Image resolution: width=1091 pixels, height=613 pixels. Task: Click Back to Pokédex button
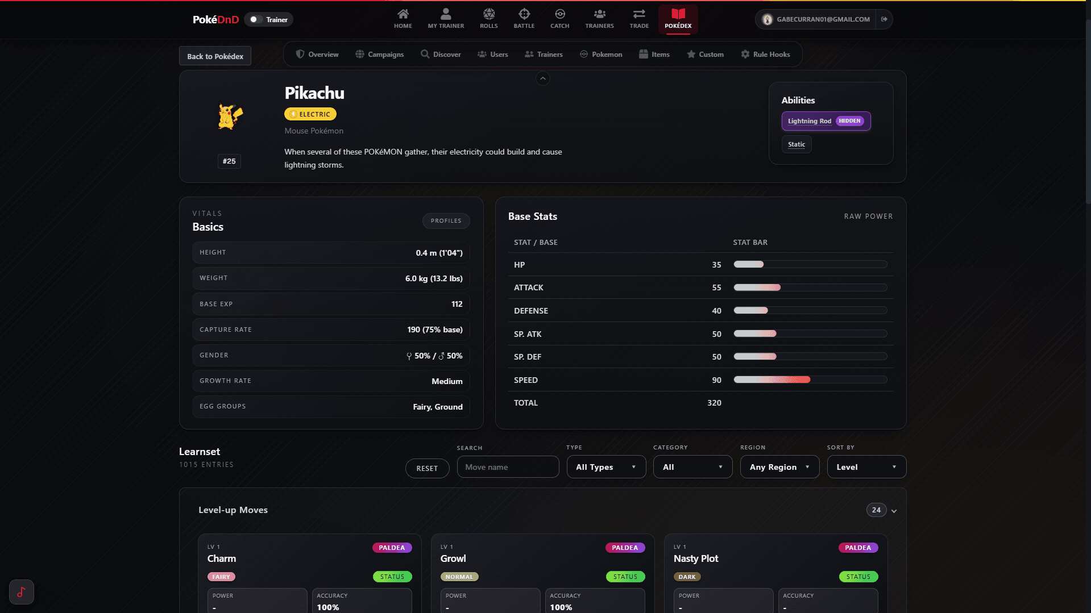click(x=215, y=56)
